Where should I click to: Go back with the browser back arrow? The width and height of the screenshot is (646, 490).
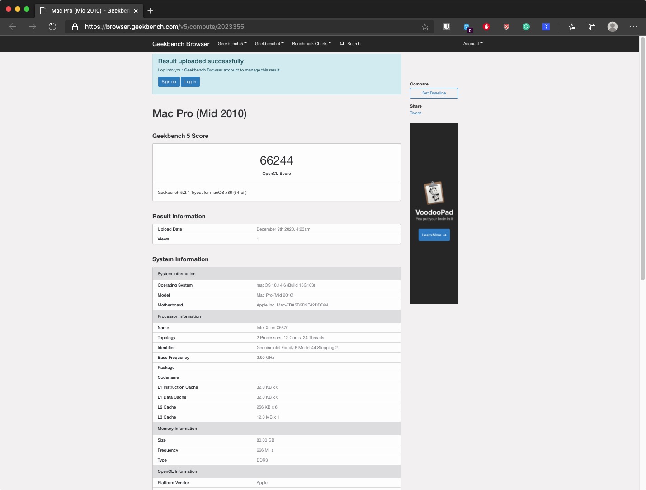click(13, 27)
